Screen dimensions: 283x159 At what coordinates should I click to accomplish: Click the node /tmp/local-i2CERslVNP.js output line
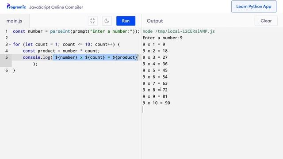tap(179, 31)
